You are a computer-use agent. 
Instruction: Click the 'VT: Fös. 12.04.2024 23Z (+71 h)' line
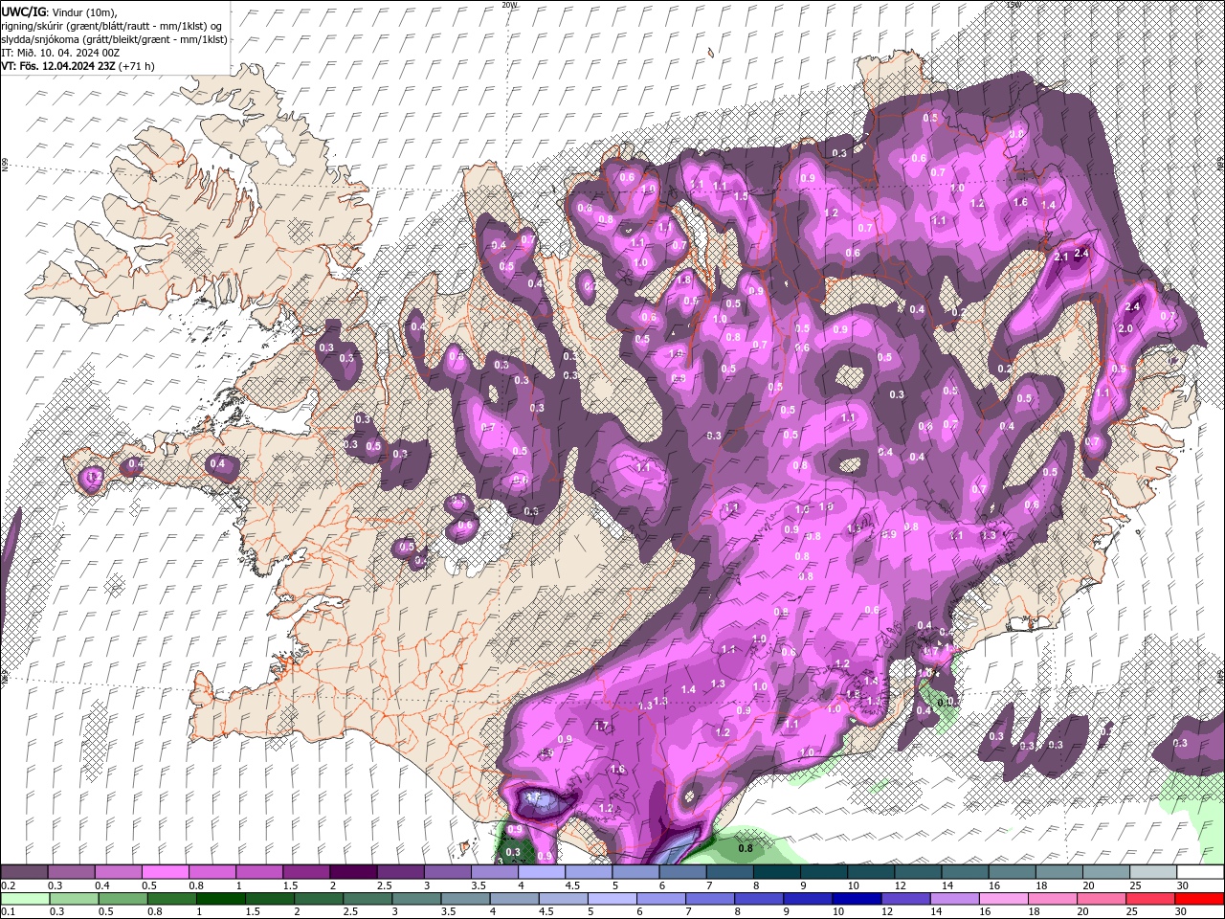click(x=78, y=66)
